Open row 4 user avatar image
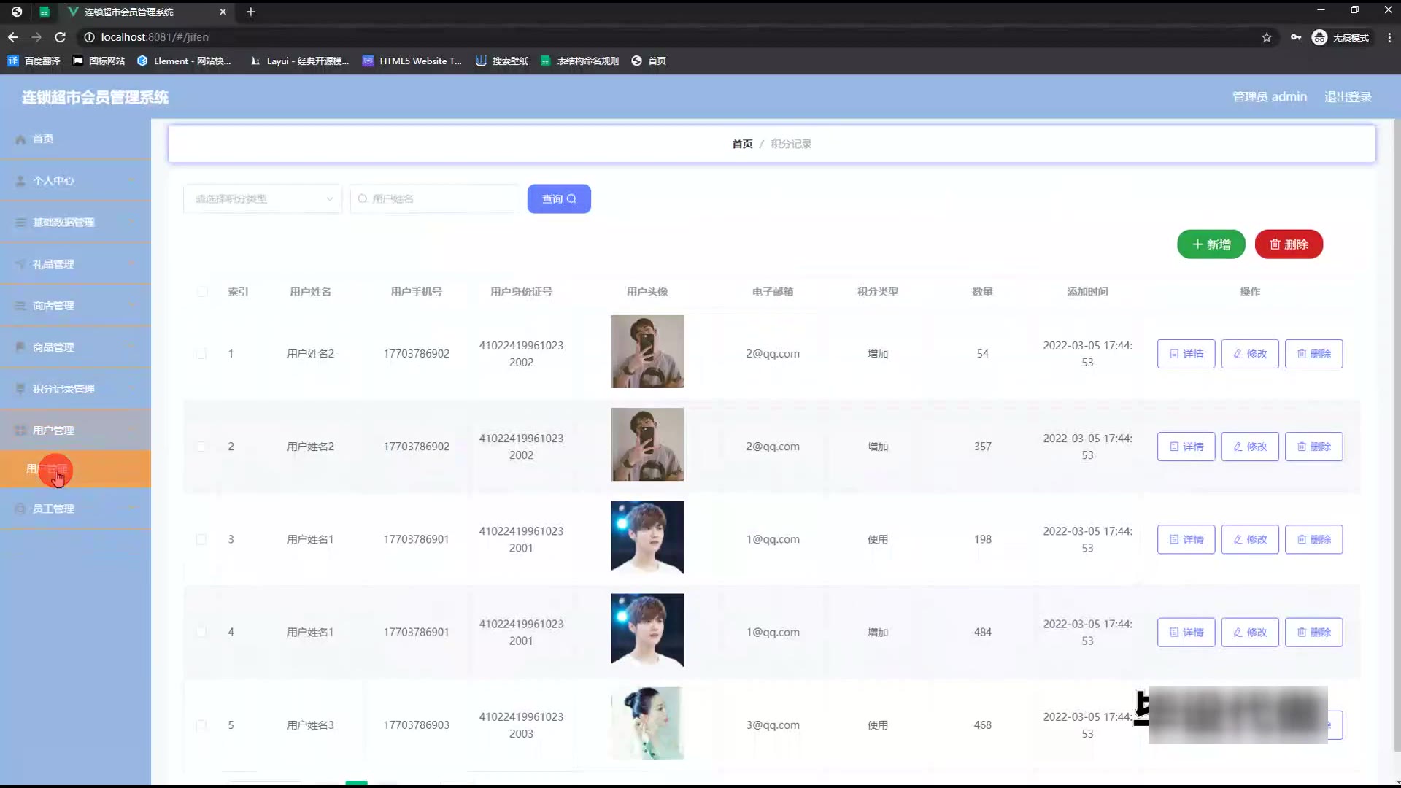This screenshot has width=1401, height=788. 647,630
